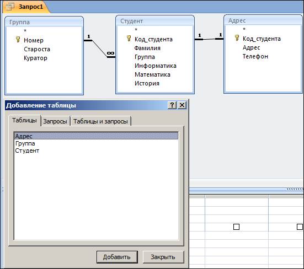Click the Добавить button
The image size is (304, 269).
(x=117, y=257)
